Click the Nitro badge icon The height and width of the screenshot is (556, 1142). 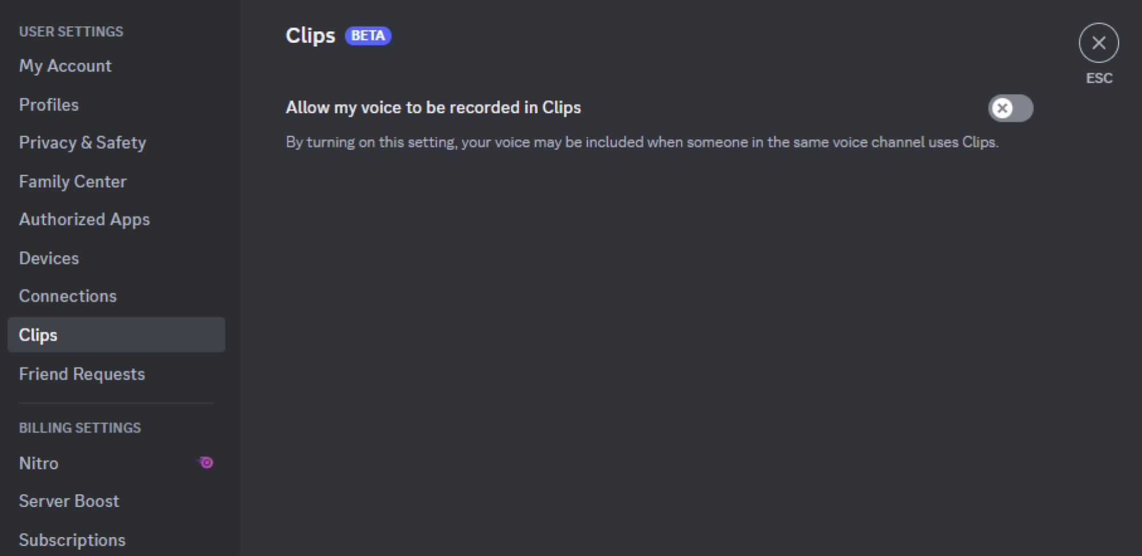coord(205,462)
